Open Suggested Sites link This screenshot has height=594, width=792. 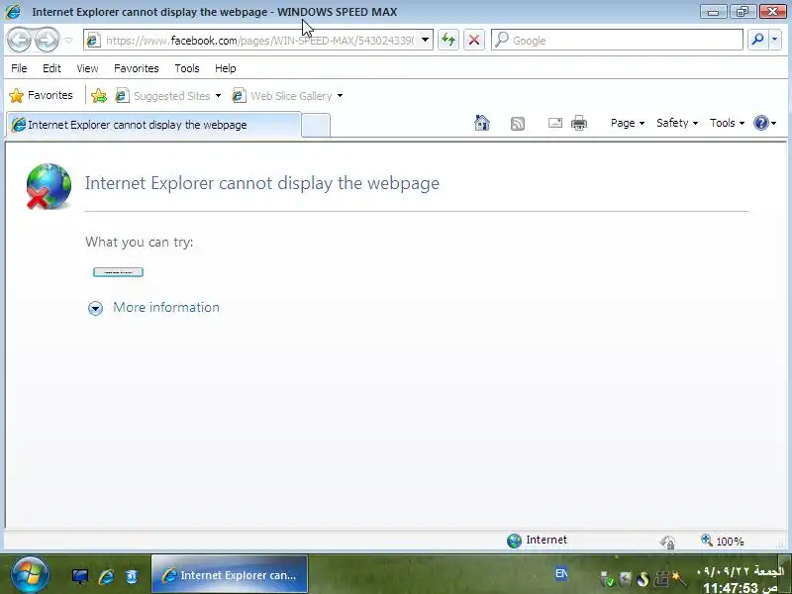pos(162,95)
